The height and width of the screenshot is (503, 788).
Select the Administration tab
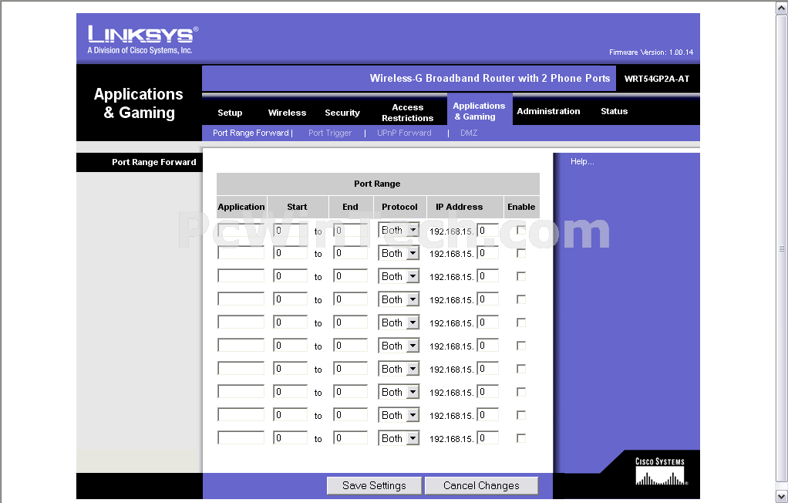[x=548, y=111]
